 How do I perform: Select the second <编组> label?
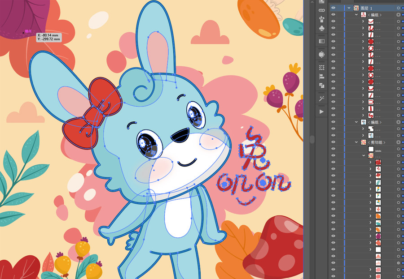375,122
